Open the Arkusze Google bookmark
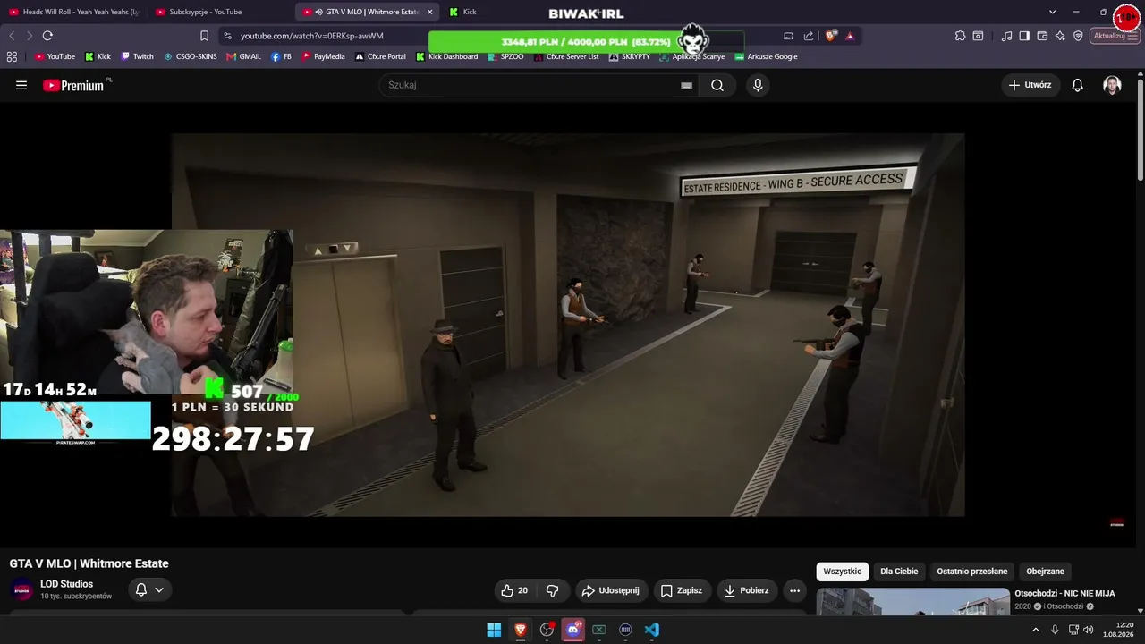The height and width of the screenshot is (644, 1145). [x=766, y=56]
